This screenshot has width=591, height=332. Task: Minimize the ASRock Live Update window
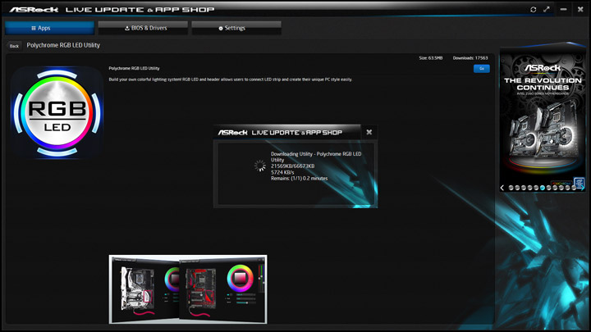click(x=563, y=9)
